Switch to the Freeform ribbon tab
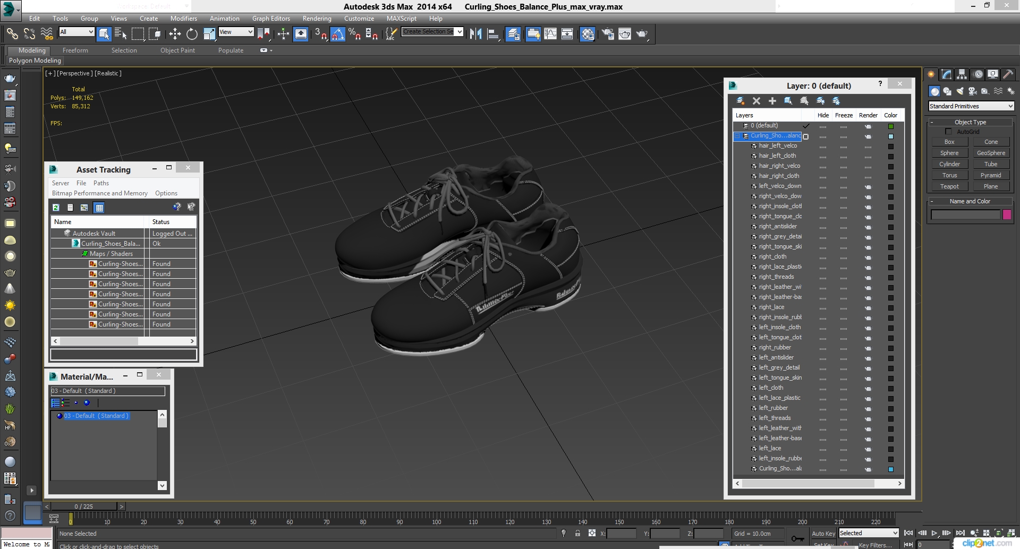The height and width of the screenshot is (549, 1020). pyautogui.click(x=75, y=50)
